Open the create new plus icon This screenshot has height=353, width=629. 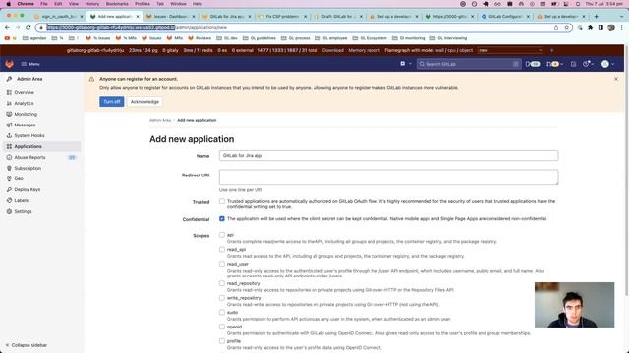tap(403, 64)
